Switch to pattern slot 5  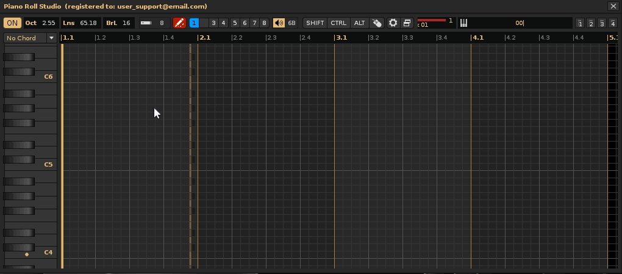tap(234, 23)
